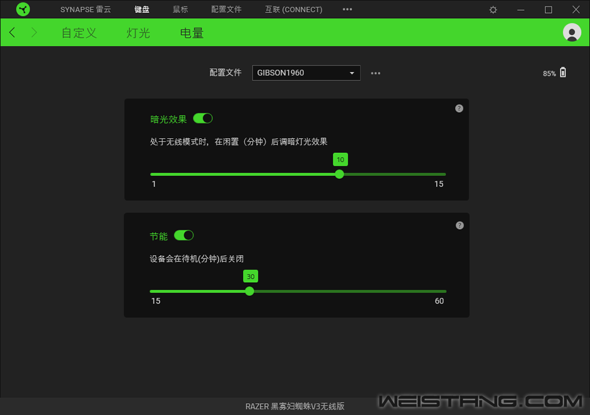This screenshot has width=590, height=415.
Task: Select the 键盘 tab
Action: pos(142,9)
